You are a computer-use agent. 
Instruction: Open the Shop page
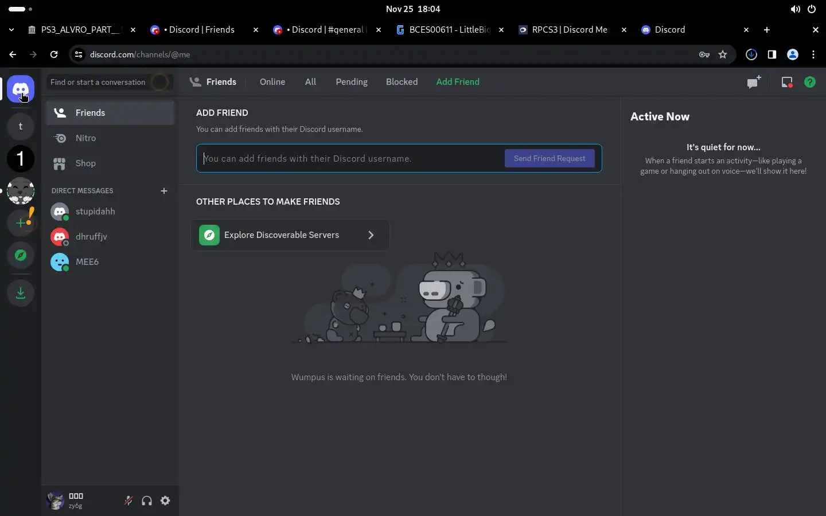[110, 163]
